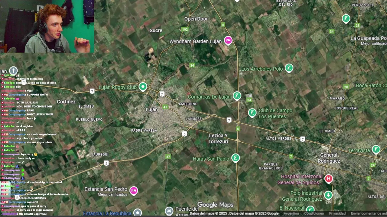This screenshot has width=387, height=217.
Task: Click the Los Arreboles Polo label text
Action: point(262,69)
